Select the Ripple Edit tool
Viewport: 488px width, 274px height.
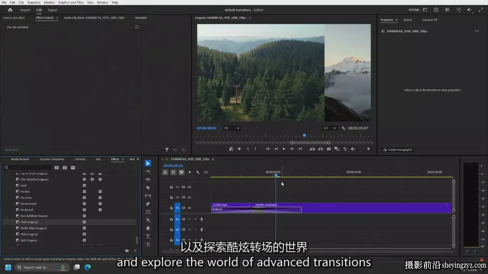coord(148,180)
